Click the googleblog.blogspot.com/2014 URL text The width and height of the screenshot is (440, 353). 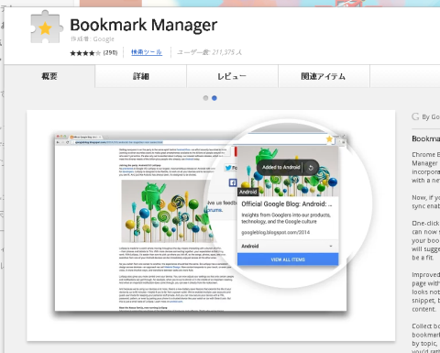pyautogui.click(x=276, y=233)
